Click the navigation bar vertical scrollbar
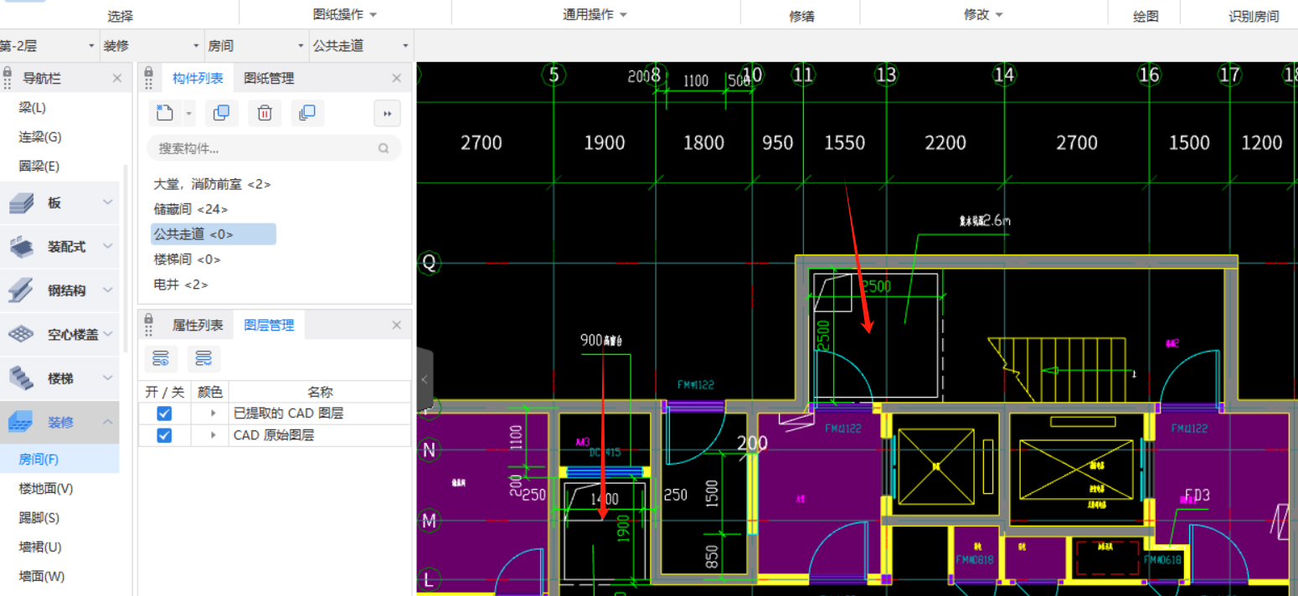The width and height of the screenshot is (1298, 596). pyautogui.click(x=126, y=259)
